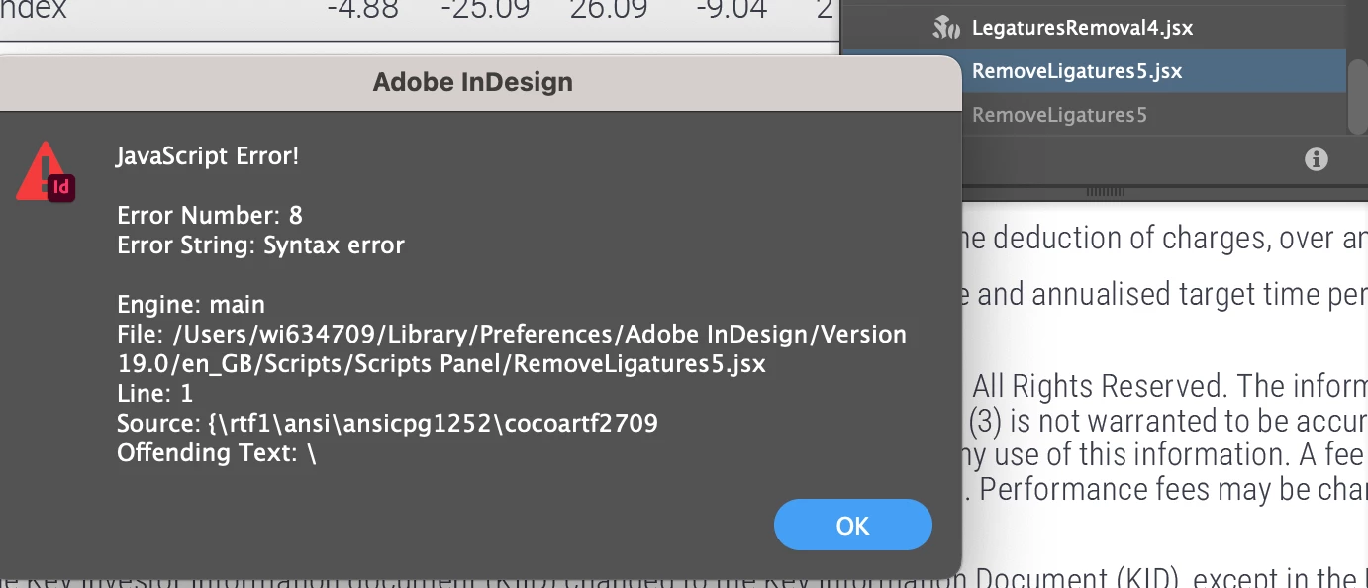This screenshot has width=1368, height=588.
Task: Click the 'Offending Text: \' line
Action: point(217,452)
